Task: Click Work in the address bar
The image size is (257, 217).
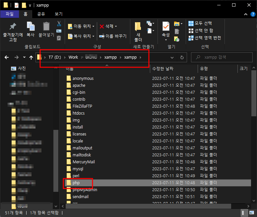Action: (x=73, y=57)
